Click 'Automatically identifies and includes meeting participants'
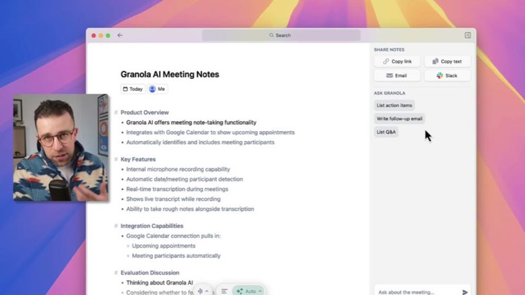The image size is (525, 295). click(200, 142)
